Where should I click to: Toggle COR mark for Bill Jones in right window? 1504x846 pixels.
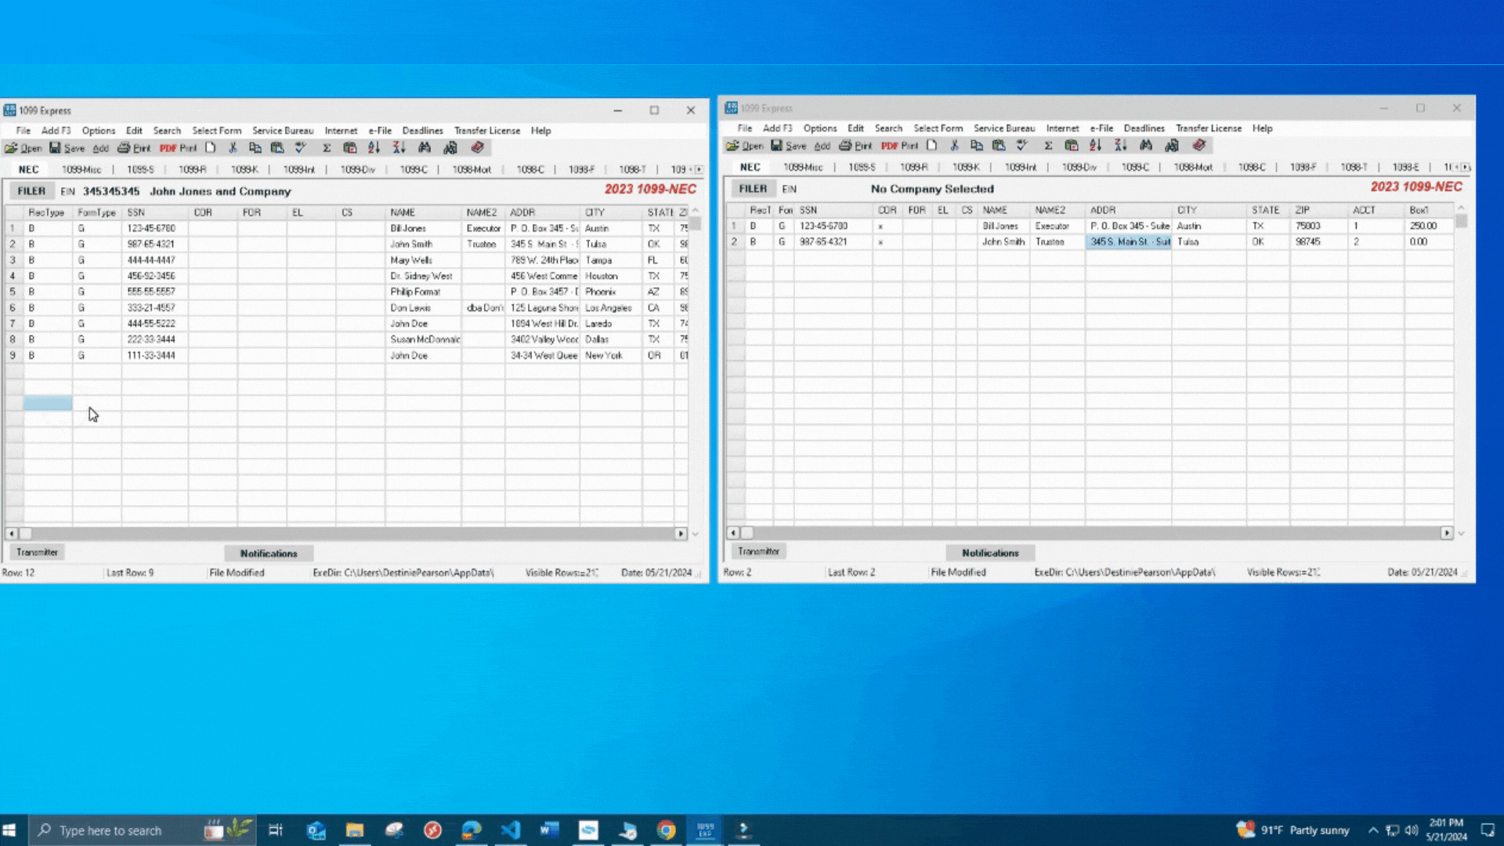tap(886, 226)
